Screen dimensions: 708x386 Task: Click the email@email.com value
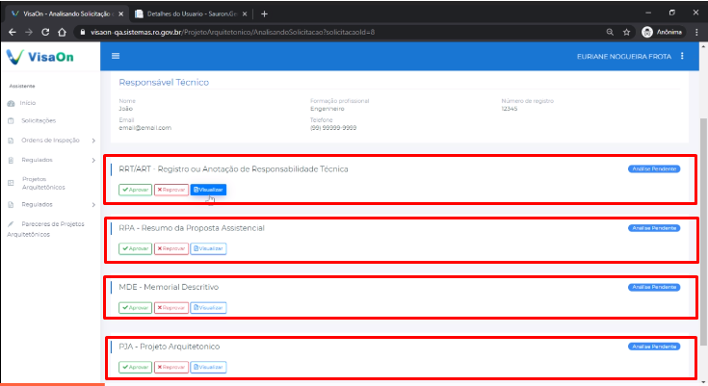(x=144, y=128)
